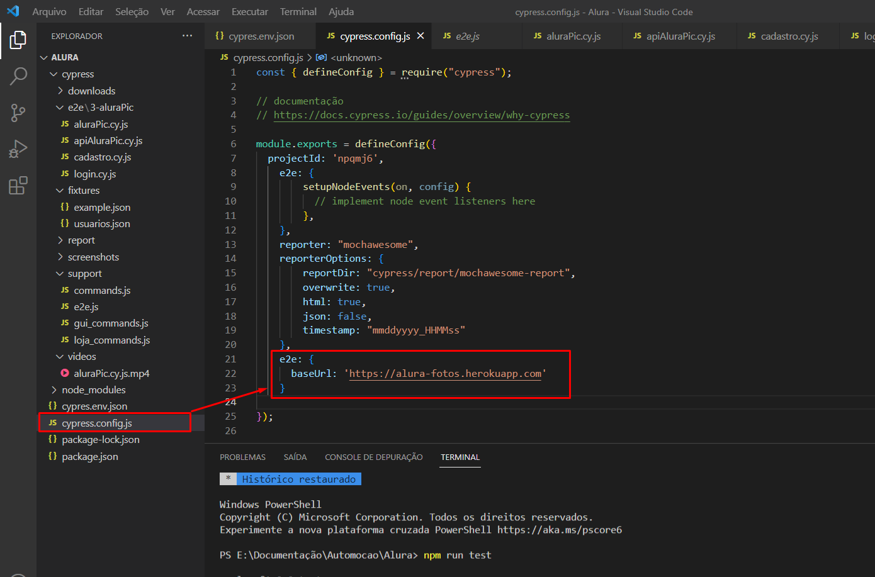Click the JSON icon of package.json

(x=53, y=456)
